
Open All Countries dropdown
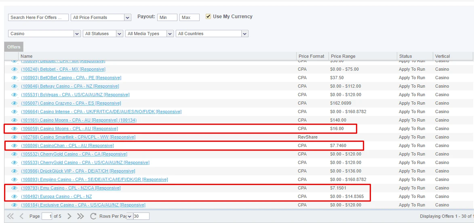point(212,34)
